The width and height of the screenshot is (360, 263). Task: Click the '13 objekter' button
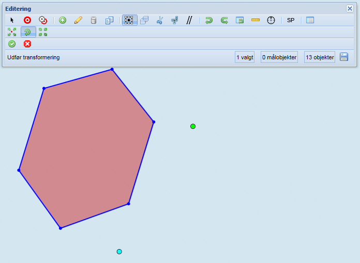tap(319, 57)
